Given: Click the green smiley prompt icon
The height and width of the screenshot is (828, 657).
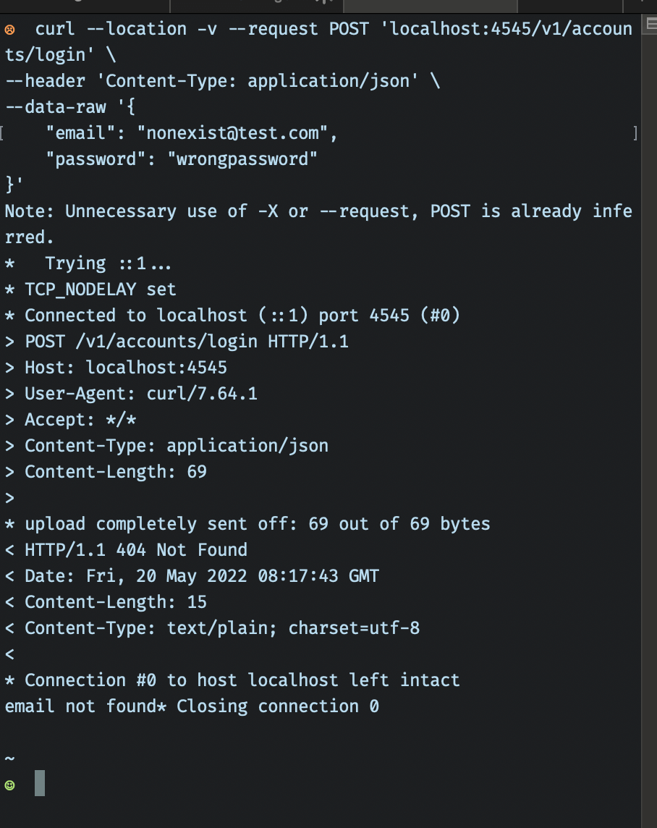Looking at the screenshot, I should pyautogui.click(x=9, y=785).
